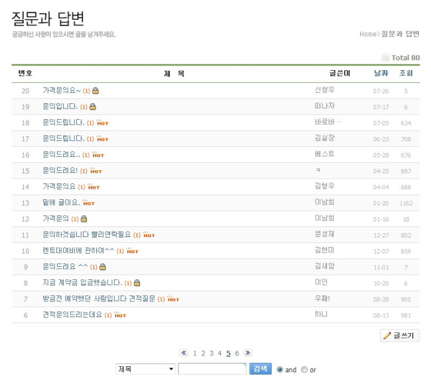Click the HOT icon on post 18
This screenshot has width=431, height=390.
coord(102,122)
